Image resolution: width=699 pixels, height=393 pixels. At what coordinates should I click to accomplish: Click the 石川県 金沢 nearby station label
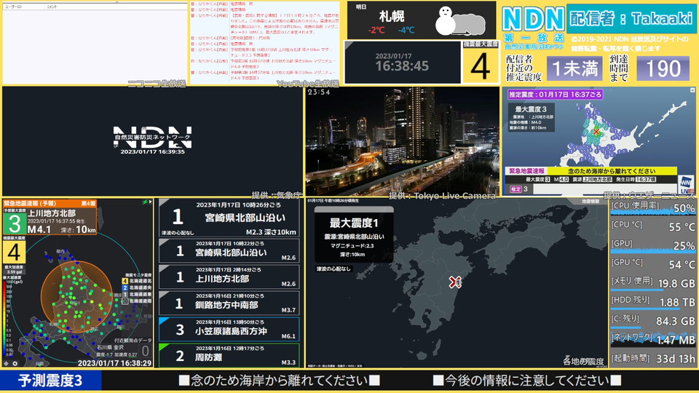(111, 347)
